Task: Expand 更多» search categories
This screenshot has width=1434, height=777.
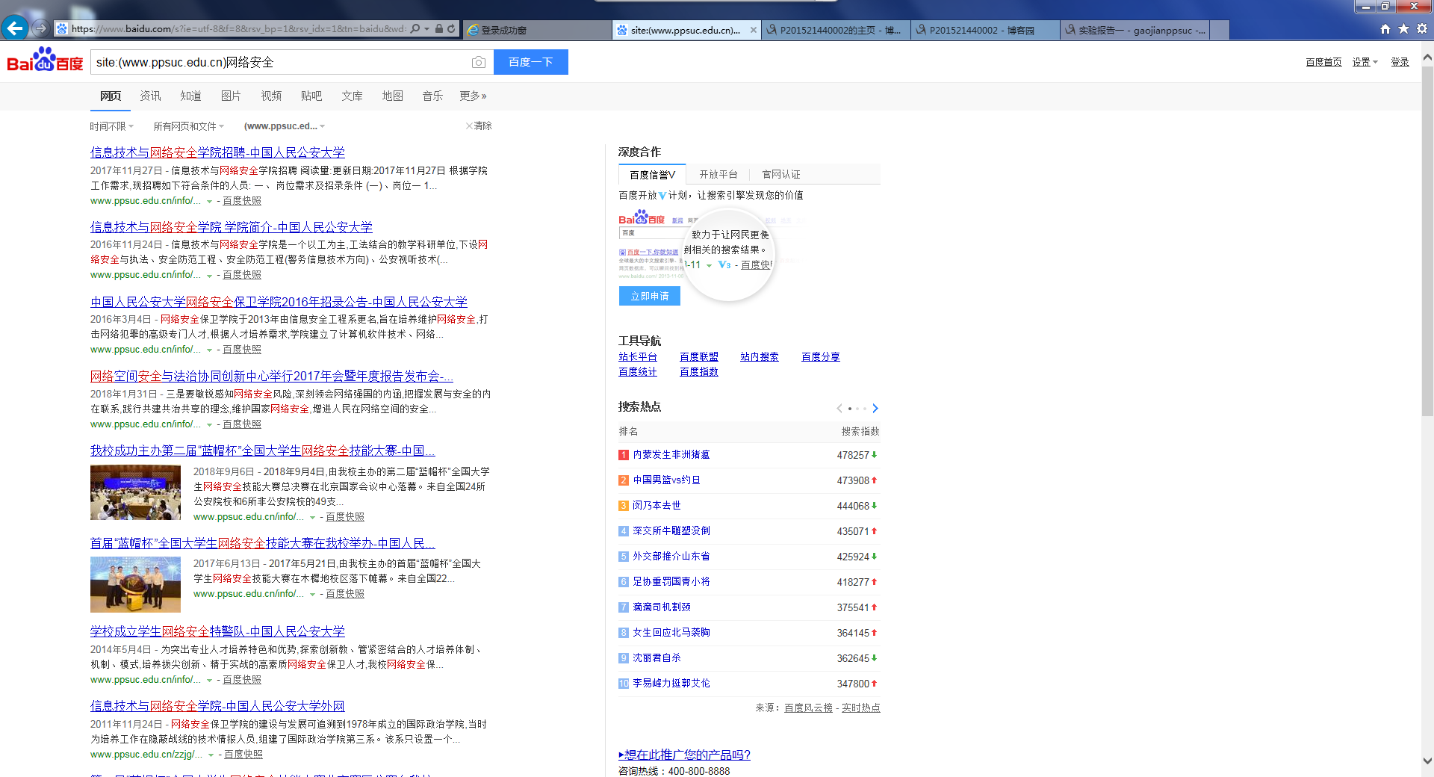Action: click(x=473, y=96)
